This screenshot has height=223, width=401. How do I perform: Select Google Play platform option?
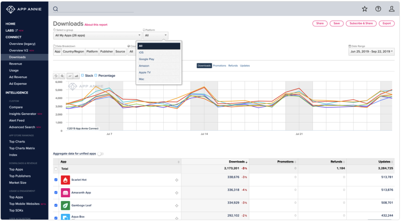(x=159, y=59)
